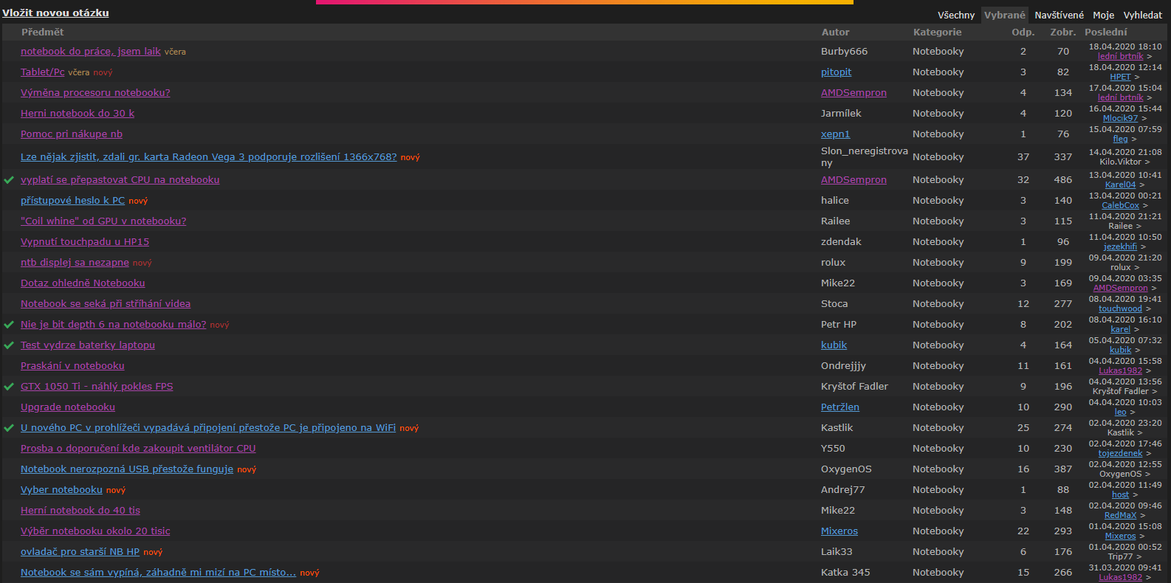The image size is (1171, 583).
Task: Open "Výměna procesoru notebooku?" thread
Action: coord(95,93)
